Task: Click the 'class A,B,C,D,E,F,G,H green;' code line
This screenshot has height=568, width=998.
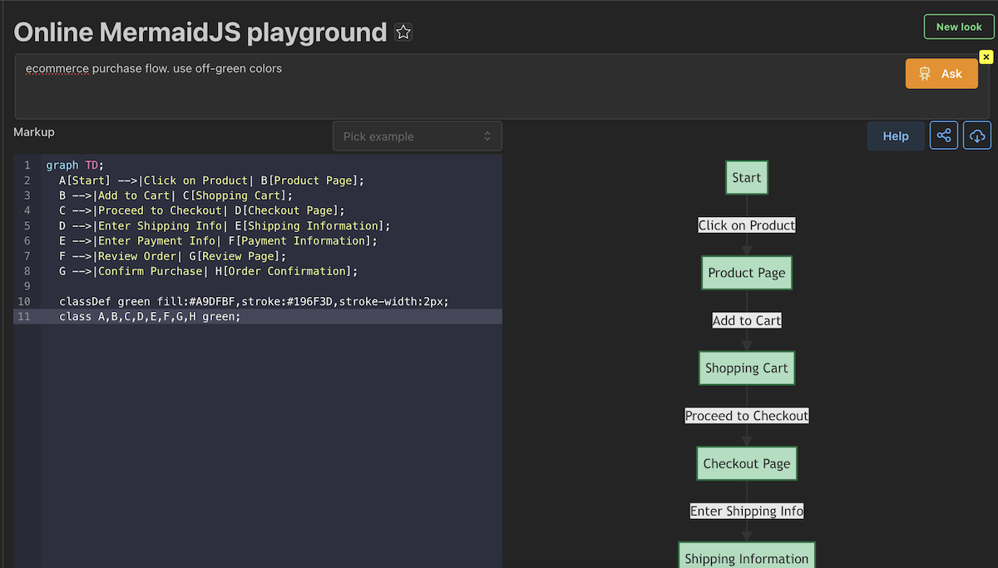Action: (x=150, y=316)
